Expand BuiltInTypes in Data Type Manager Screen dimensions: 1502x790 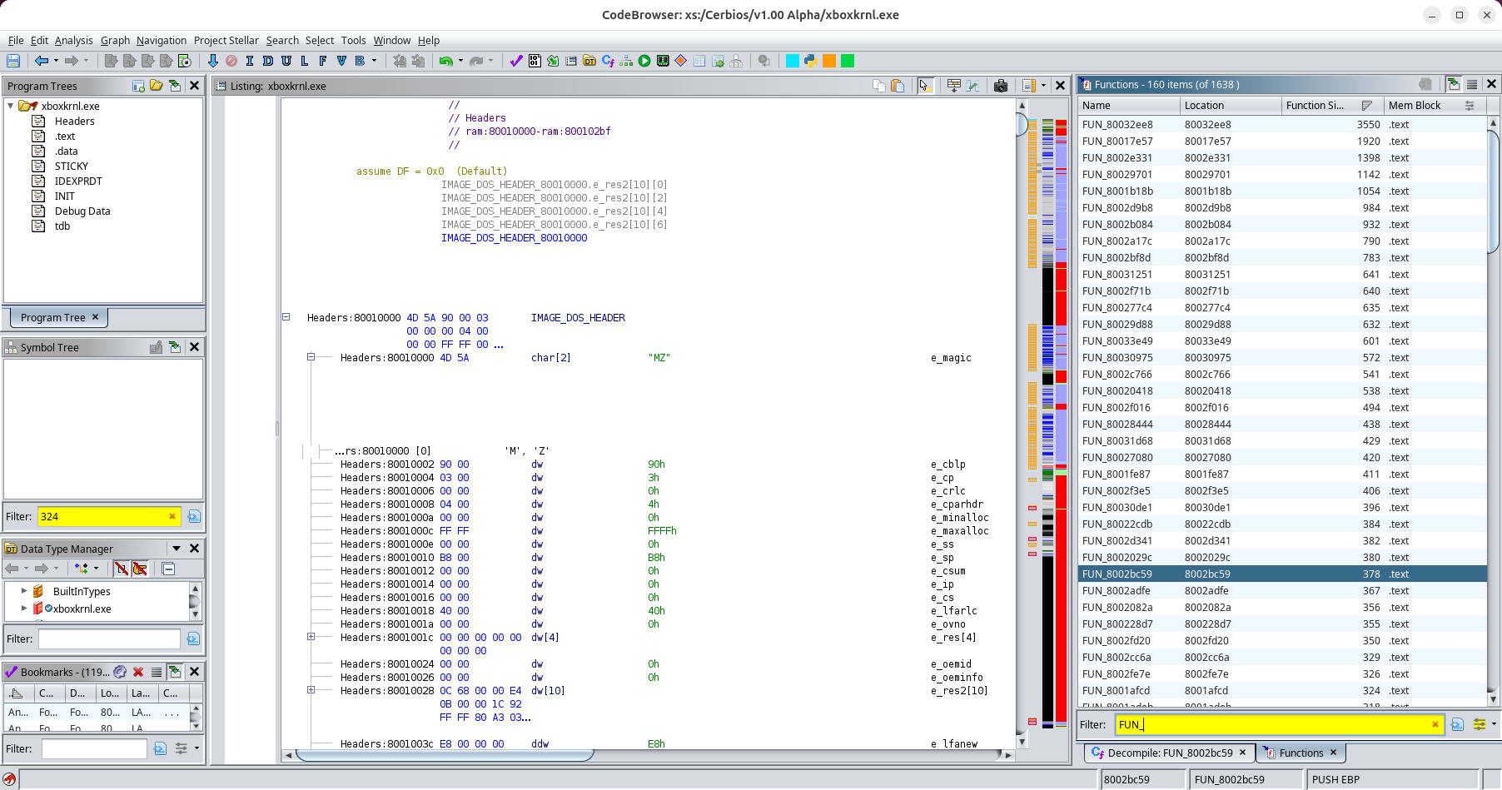coord(24,591)
